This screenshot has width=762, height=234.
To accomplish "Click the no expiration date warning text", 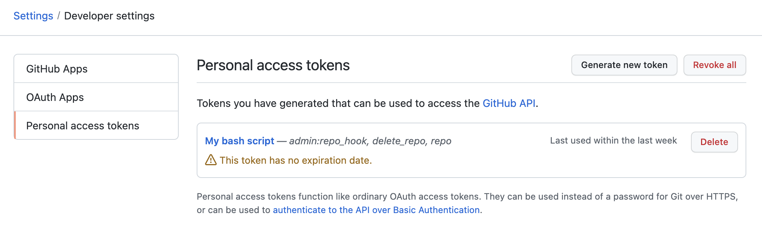I will tap(296, 160).
